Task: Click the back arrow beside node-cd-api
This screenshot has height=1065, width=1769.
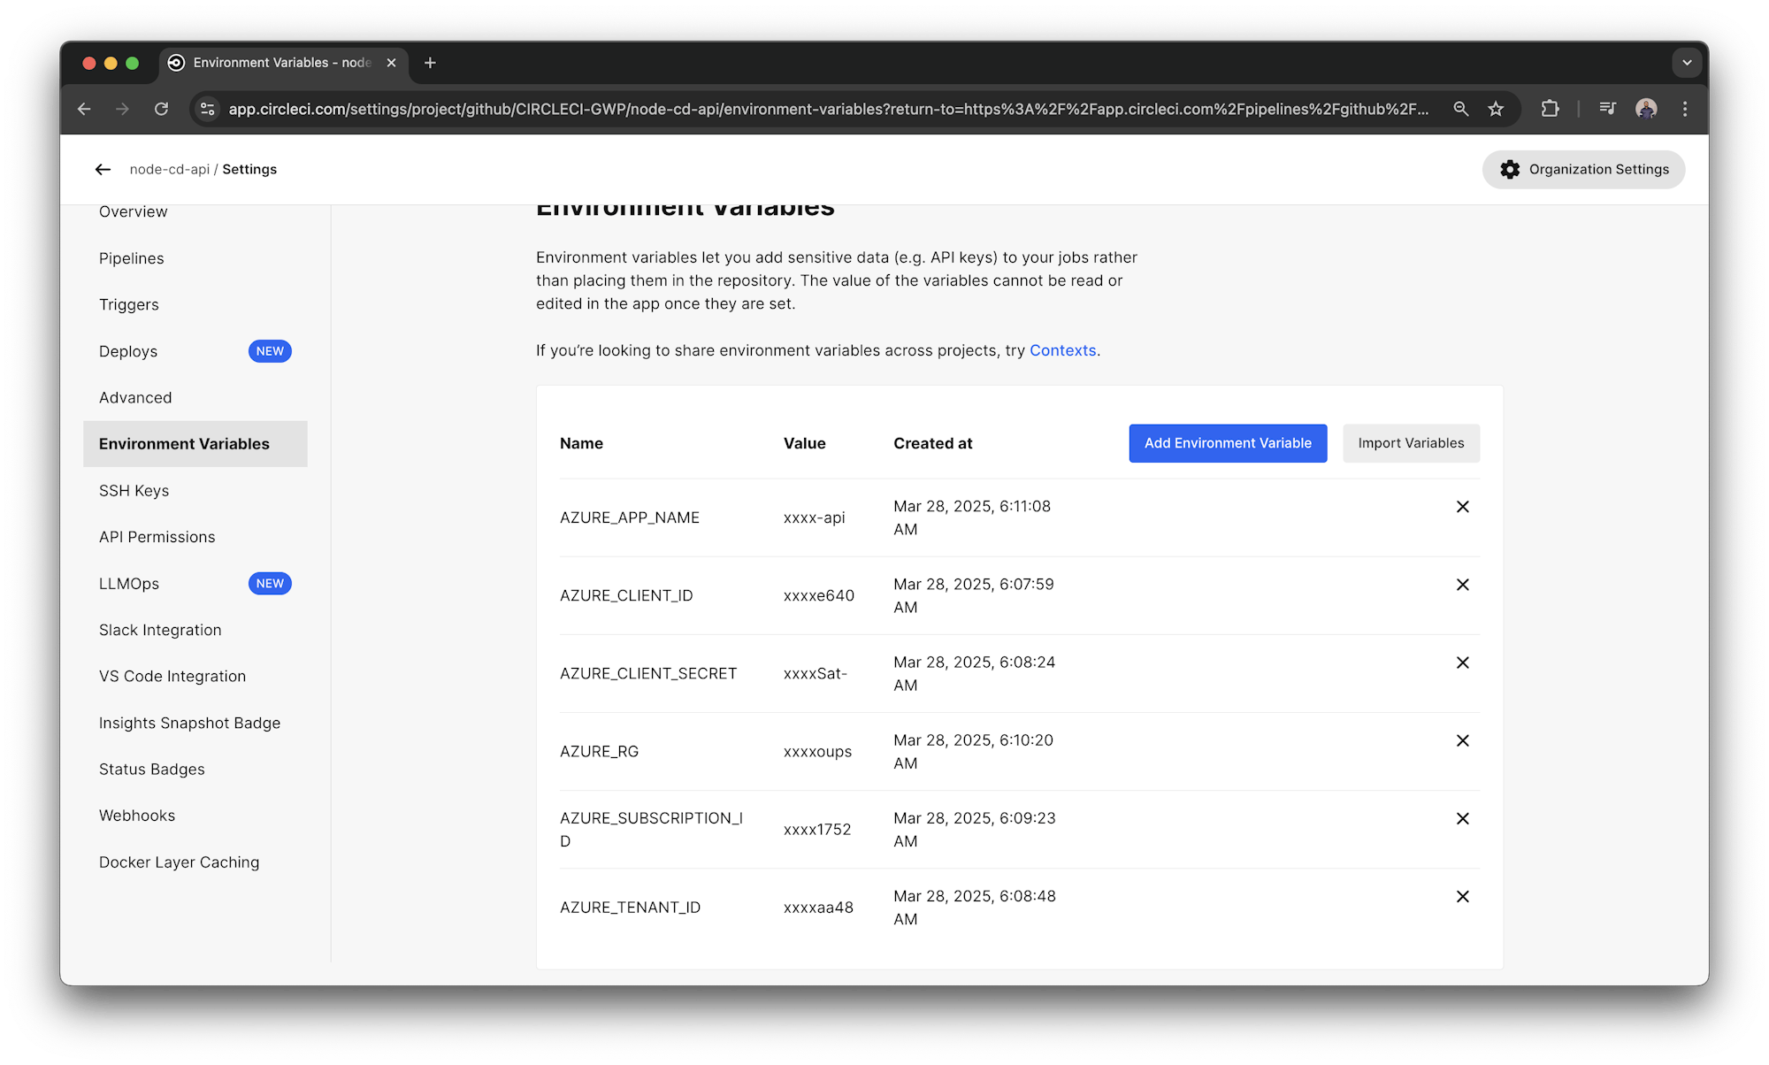Action: tap(103, 169)
